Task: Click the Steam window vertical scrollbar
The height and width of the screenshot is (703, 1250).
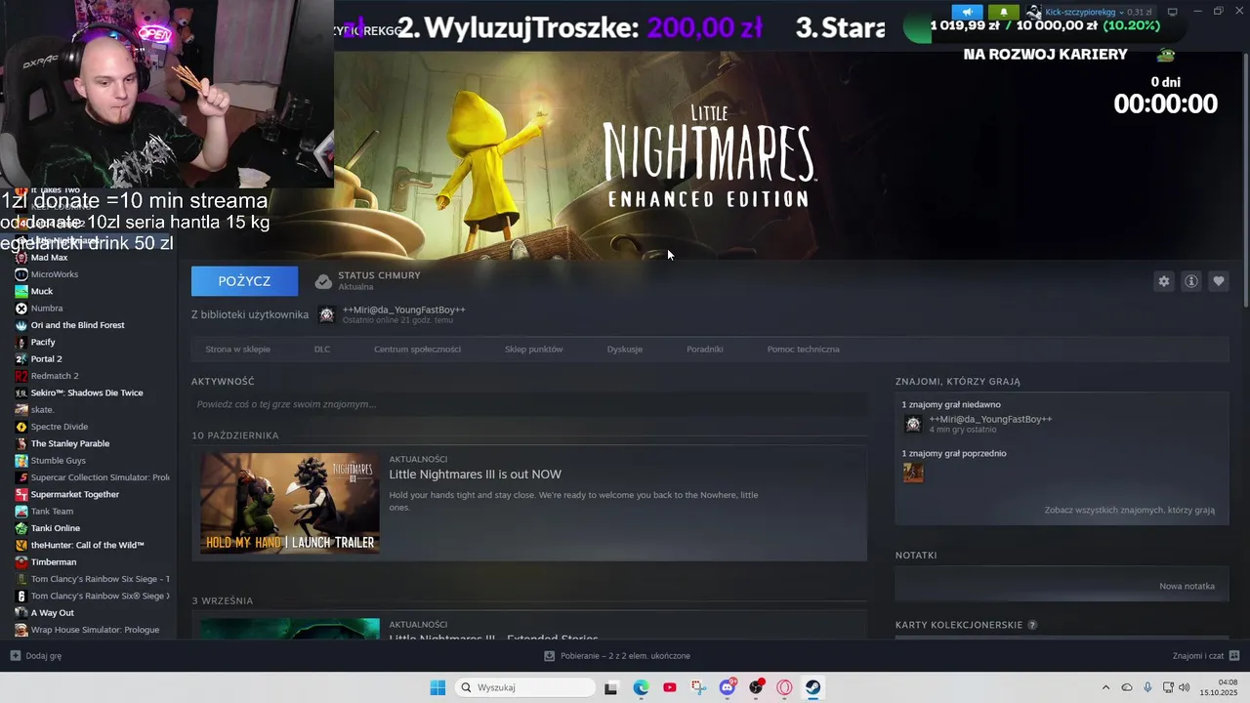Action: (1245, 182)
